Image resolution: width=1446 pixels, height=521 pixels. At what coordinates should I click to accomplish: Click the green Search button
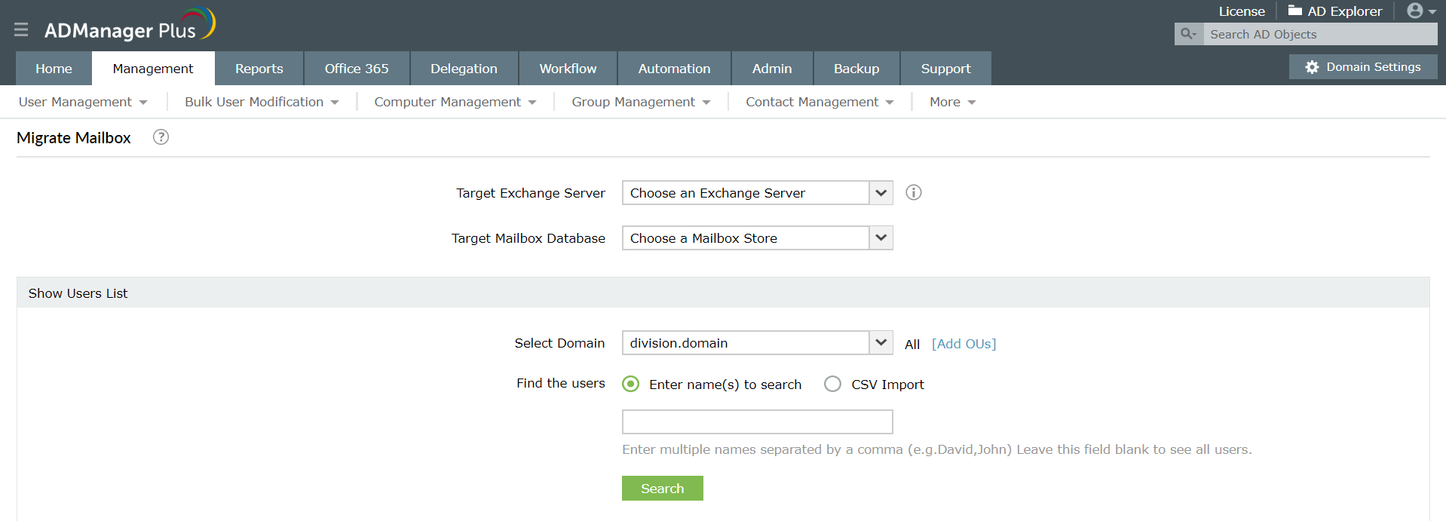pyautogui.click(x=662, y=489)
